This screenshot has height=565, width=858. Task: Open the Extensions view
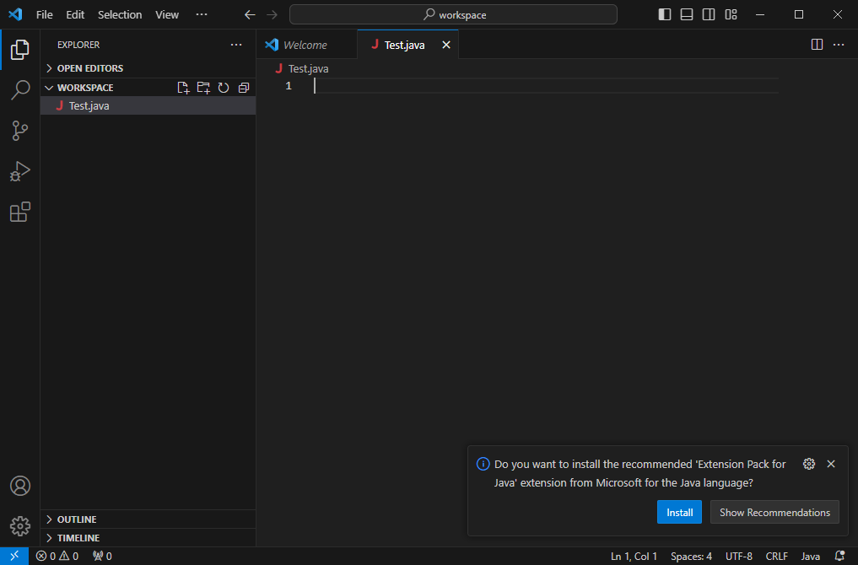point(19,212)
